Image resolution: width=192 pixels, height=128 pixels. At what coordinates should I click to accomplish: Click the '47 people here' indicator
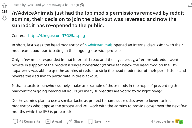click(x=162, y=121)
